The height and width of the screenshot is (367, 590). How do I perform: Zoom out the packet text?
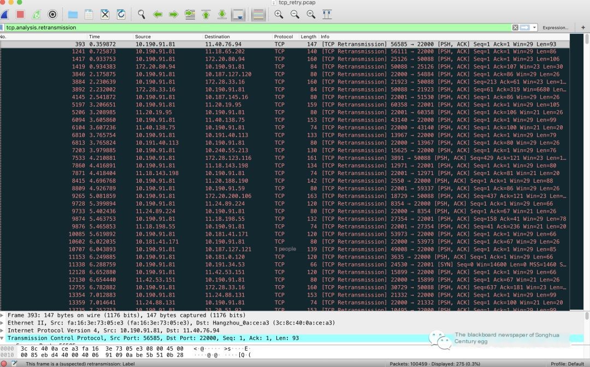(295, 15)
